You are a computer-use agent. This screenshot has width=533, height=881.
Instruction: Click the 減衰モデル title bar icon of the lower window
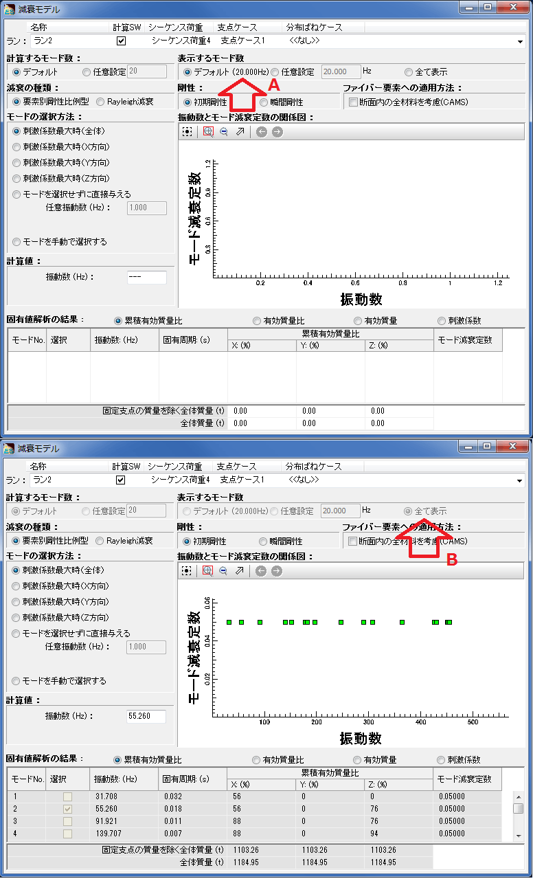(x=9, y=449)
